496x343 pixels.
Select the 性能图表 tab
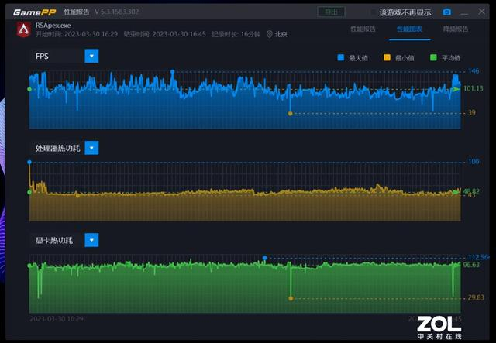409,29
